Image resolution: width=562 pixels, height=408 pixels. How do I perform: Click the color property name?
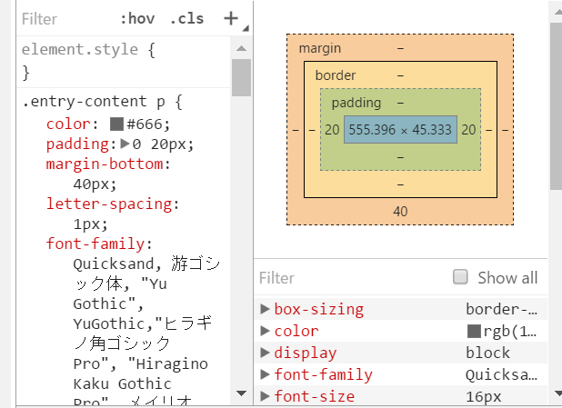point(68,124)
